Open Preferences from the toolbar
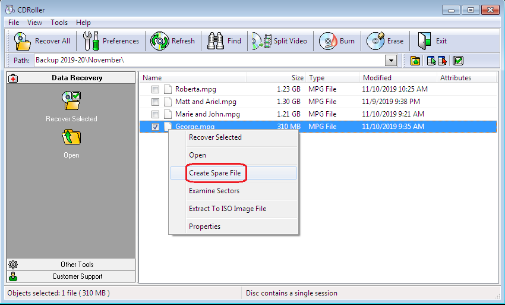Viewport: 505px width, 305px height. pos(111,41)
